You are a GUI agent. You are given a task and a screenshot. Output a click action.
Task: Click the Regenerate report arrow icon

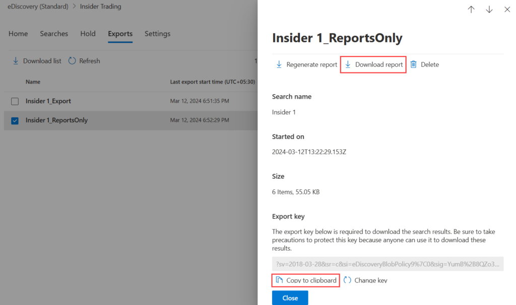pos(279,64)
